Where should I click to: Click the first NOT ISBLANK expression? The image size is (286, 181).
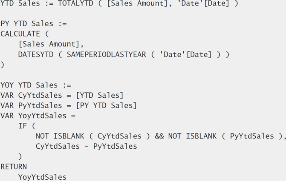point(93,136)
